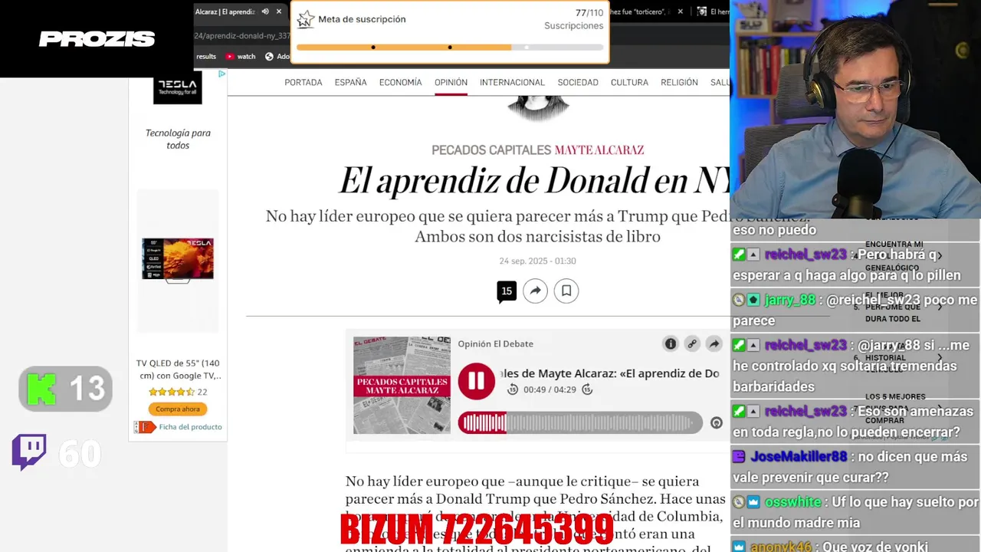Viewport: 981px width, 552px height.
Task: Open the CULTURA section
Action: pyautogui.click(x=629, y=83)
